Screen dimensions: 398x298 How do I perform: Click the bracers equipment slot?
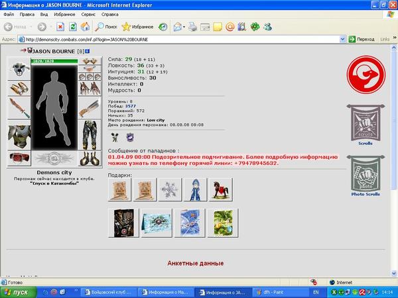point(19,89)
